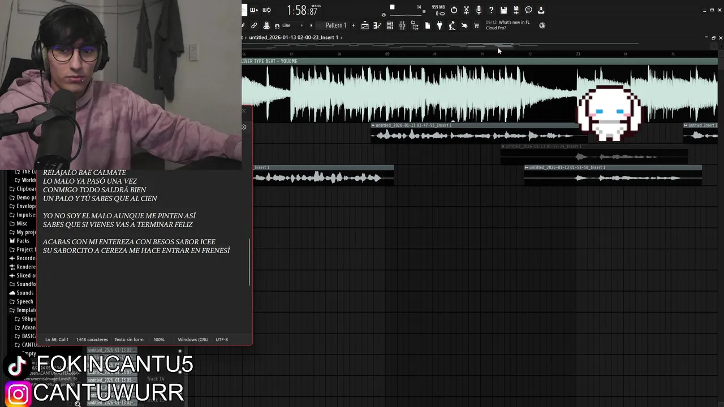Viewport: 724px width, 407px height.
Task: Click the render export icon beside save
Action: [516, 10]
